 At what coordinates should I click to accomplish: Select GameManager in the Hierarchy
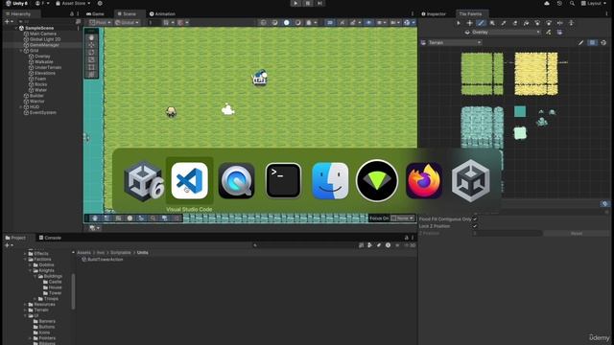coord(44,45)
